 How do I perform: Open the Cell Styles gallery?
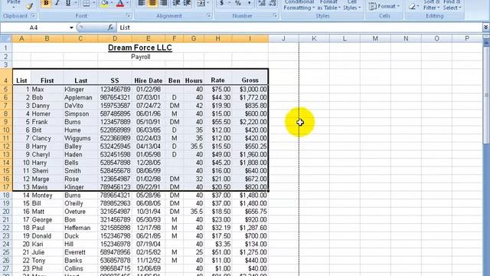pos(352,5)
